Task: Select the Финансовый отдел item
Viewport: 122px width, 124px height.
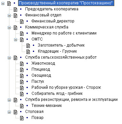Action: (x=43, y=15)
